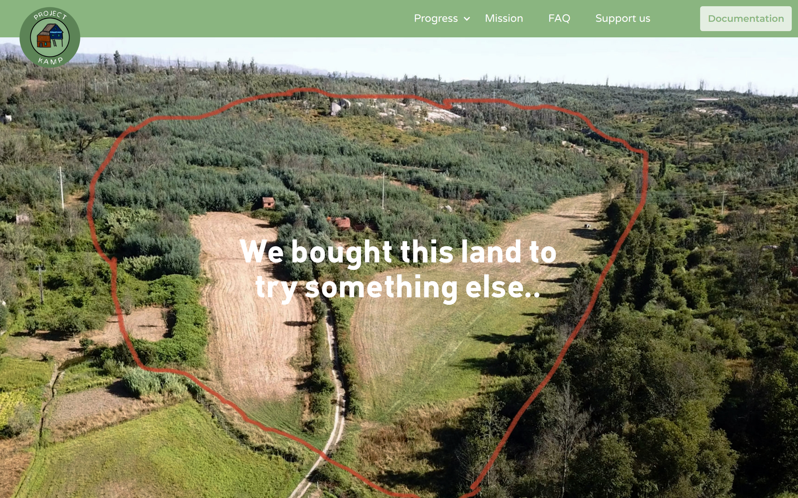Click the small brick shed in the hero image
The image size is (798, 498).
268,202
